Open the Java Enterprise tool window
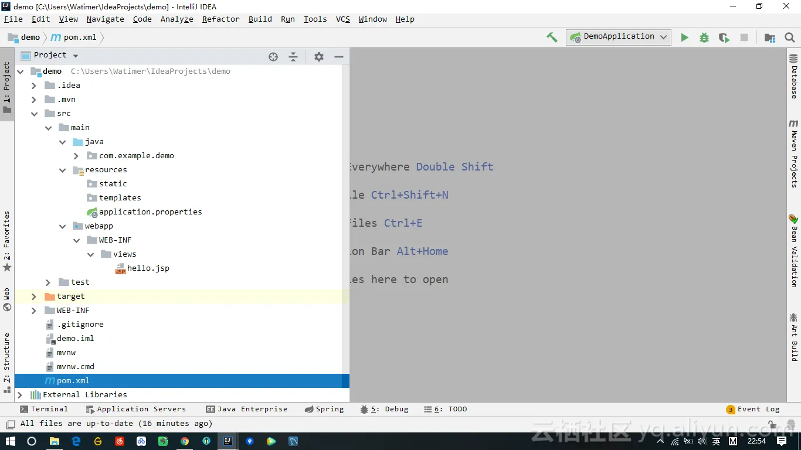This screenshot has height=450, width=801. click(x=247, y=409)
